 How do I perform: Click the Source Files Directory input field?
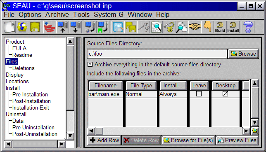(x=157, y=54)
